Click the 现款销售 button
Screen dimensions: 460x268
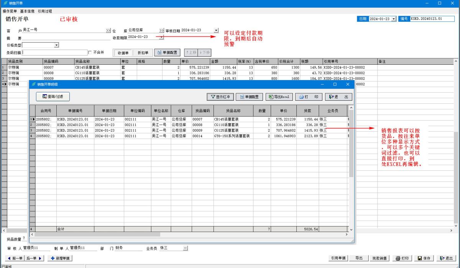pyautogui.click(x=379, y=258)
